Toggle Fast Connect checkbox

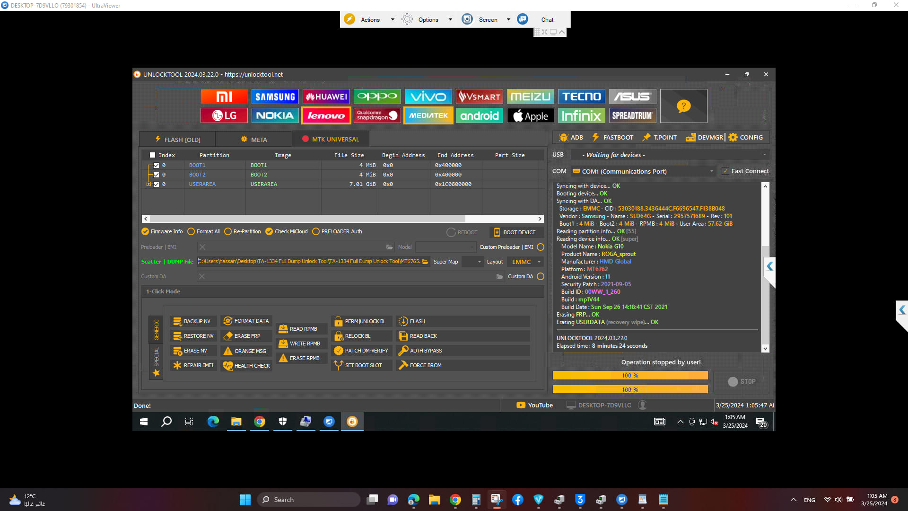click(725, 171)
